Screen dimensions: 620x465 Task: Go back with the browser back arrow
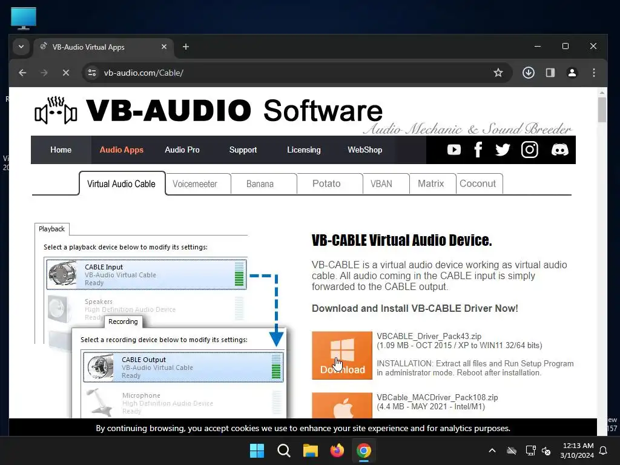[22, 73]
